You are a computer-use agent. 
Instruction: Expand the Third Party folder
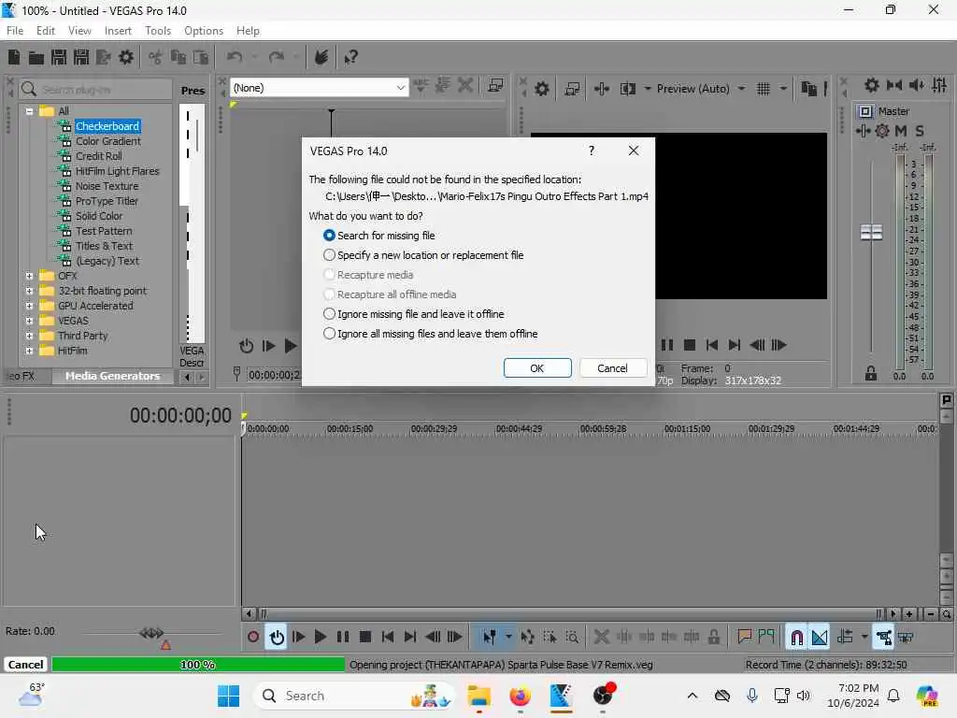[x=29, y=336]
